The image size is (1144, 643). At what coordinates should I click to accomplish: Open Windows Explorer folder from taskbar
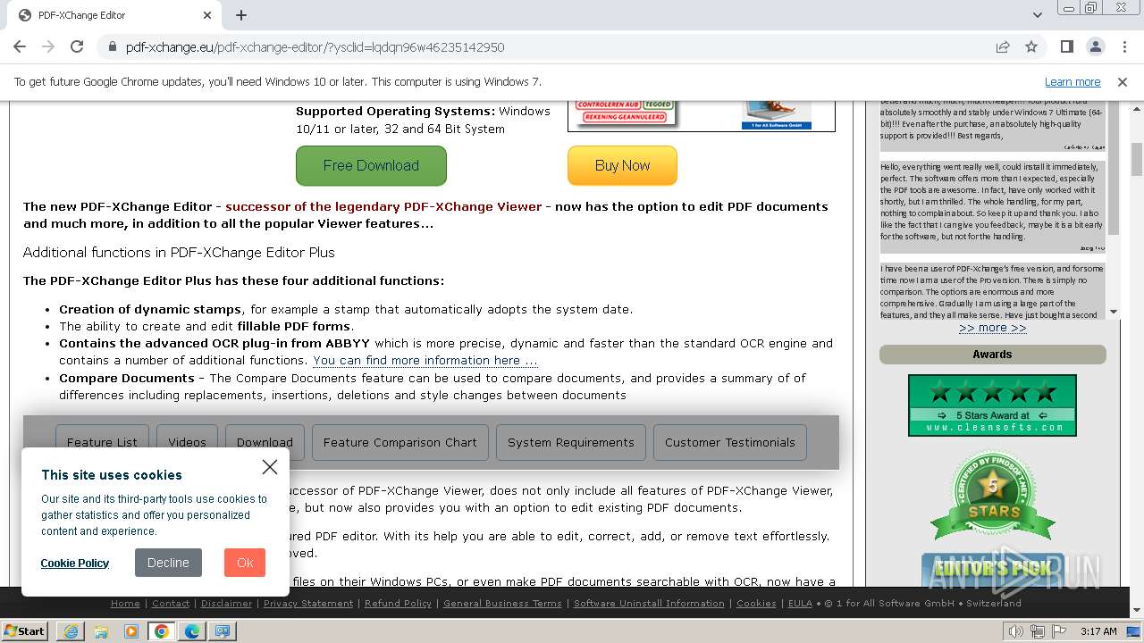pos(101,631)
